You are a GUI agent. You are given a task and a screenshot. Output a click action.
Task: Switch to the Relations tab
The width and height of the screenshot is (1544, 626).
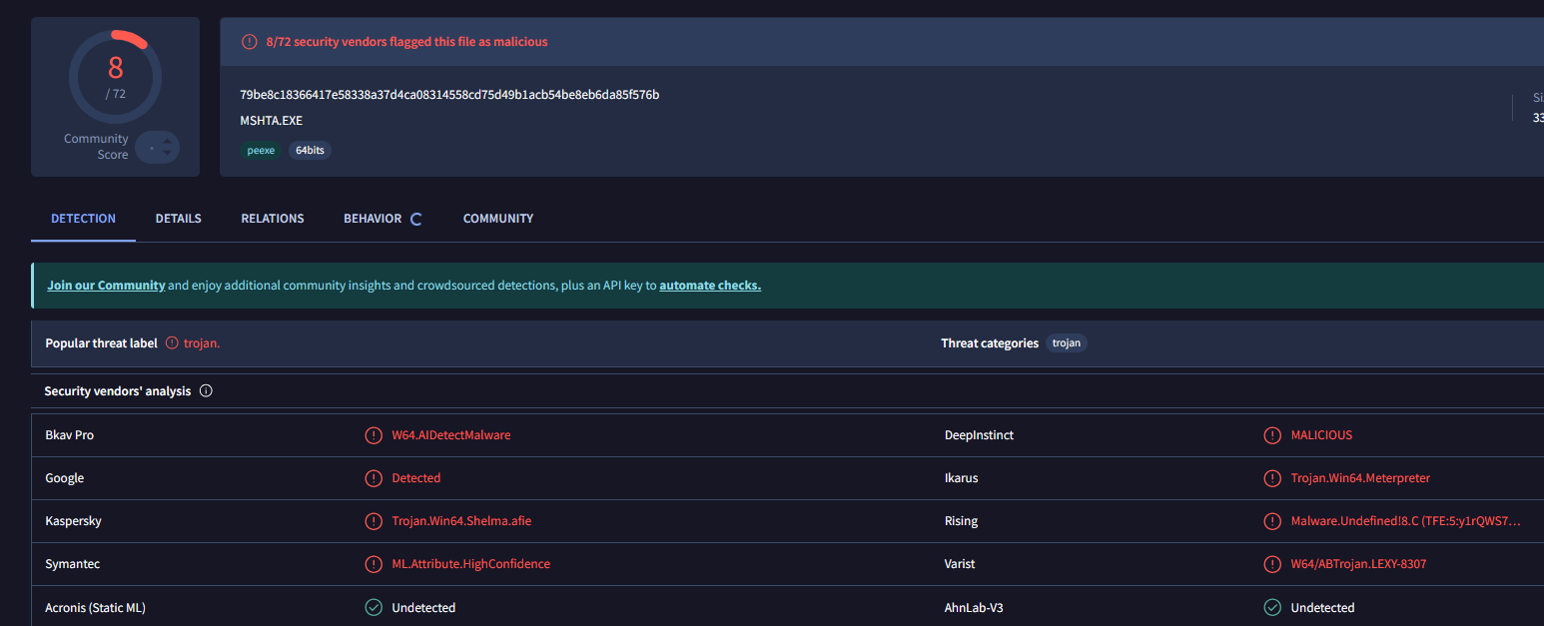pos(273,219)
